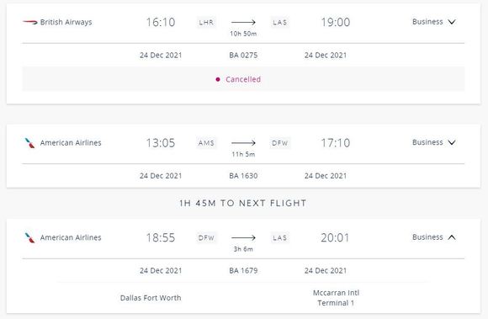488x319 pixels.
Task: Click the arrow icon between AMS and DFW
Action: [x=243, y=143]
